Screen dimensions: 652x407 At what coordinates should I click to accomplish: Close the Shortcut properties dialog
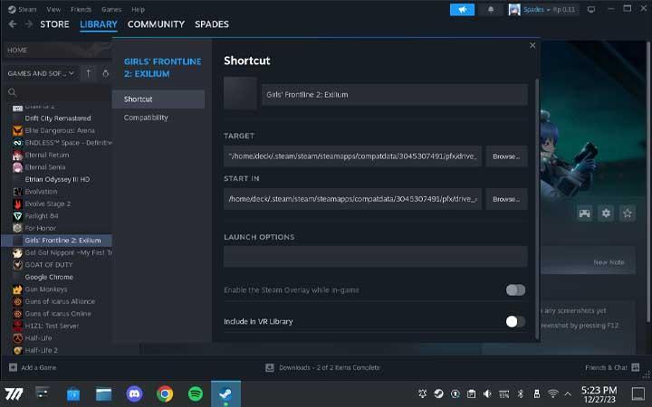532,46
